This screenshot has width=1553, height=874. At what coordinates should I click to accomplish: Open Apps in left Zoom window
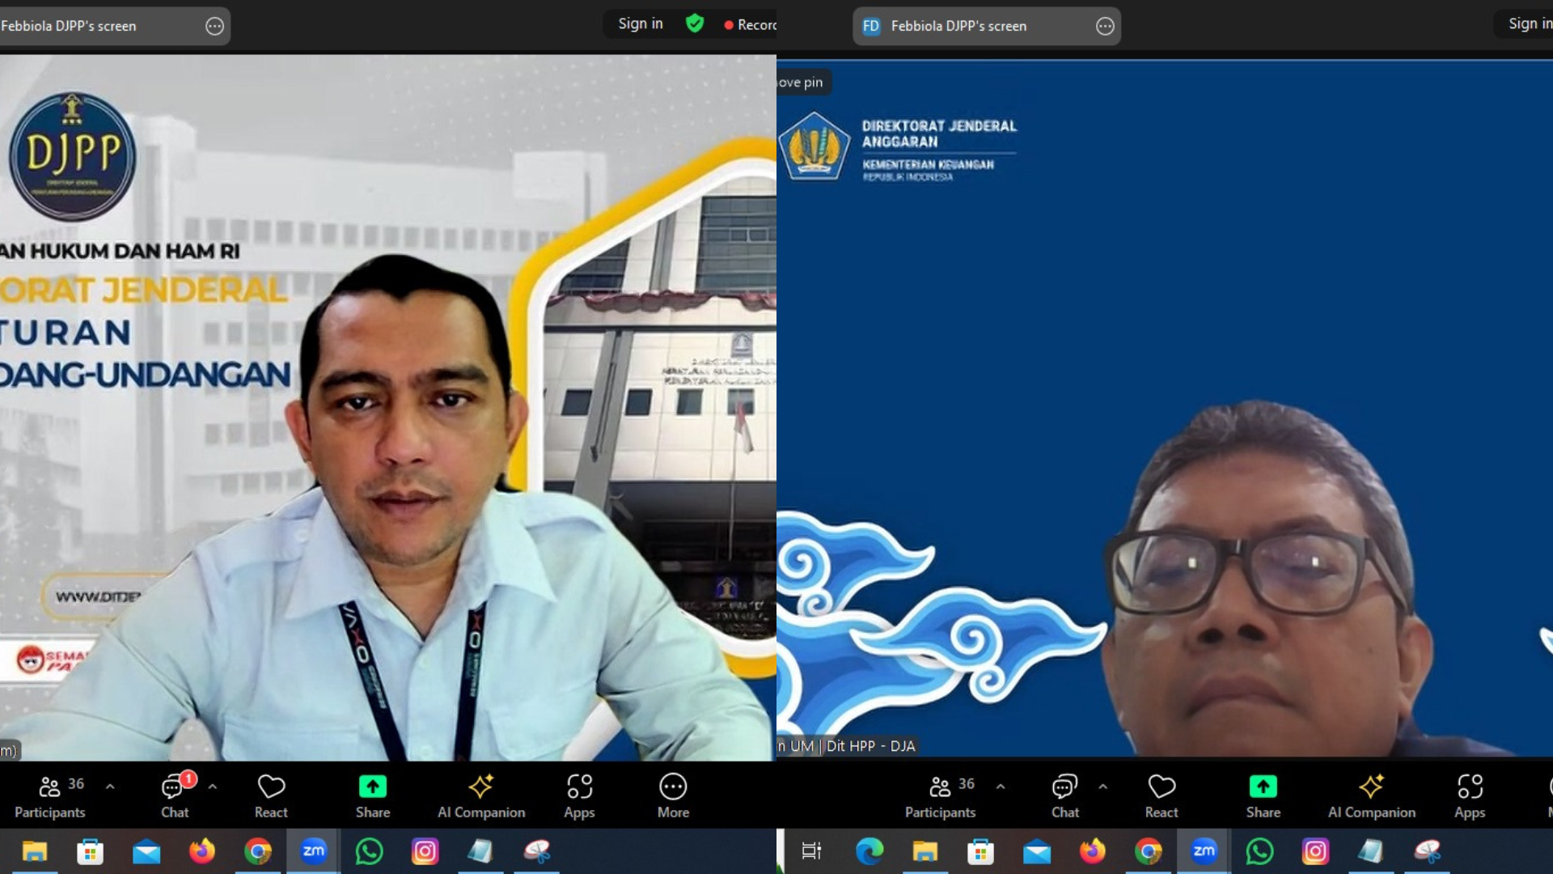point(579,796)
